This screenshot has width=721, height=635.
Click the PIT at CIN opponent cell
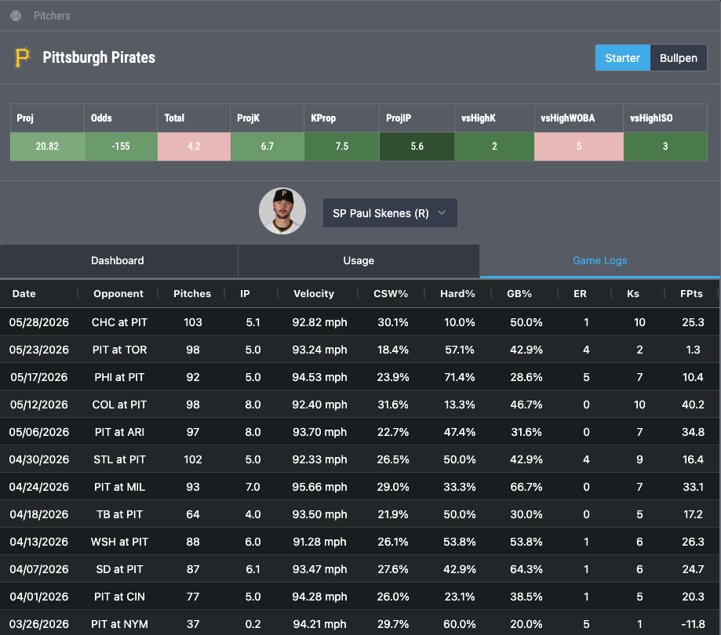tap(119, 597)
